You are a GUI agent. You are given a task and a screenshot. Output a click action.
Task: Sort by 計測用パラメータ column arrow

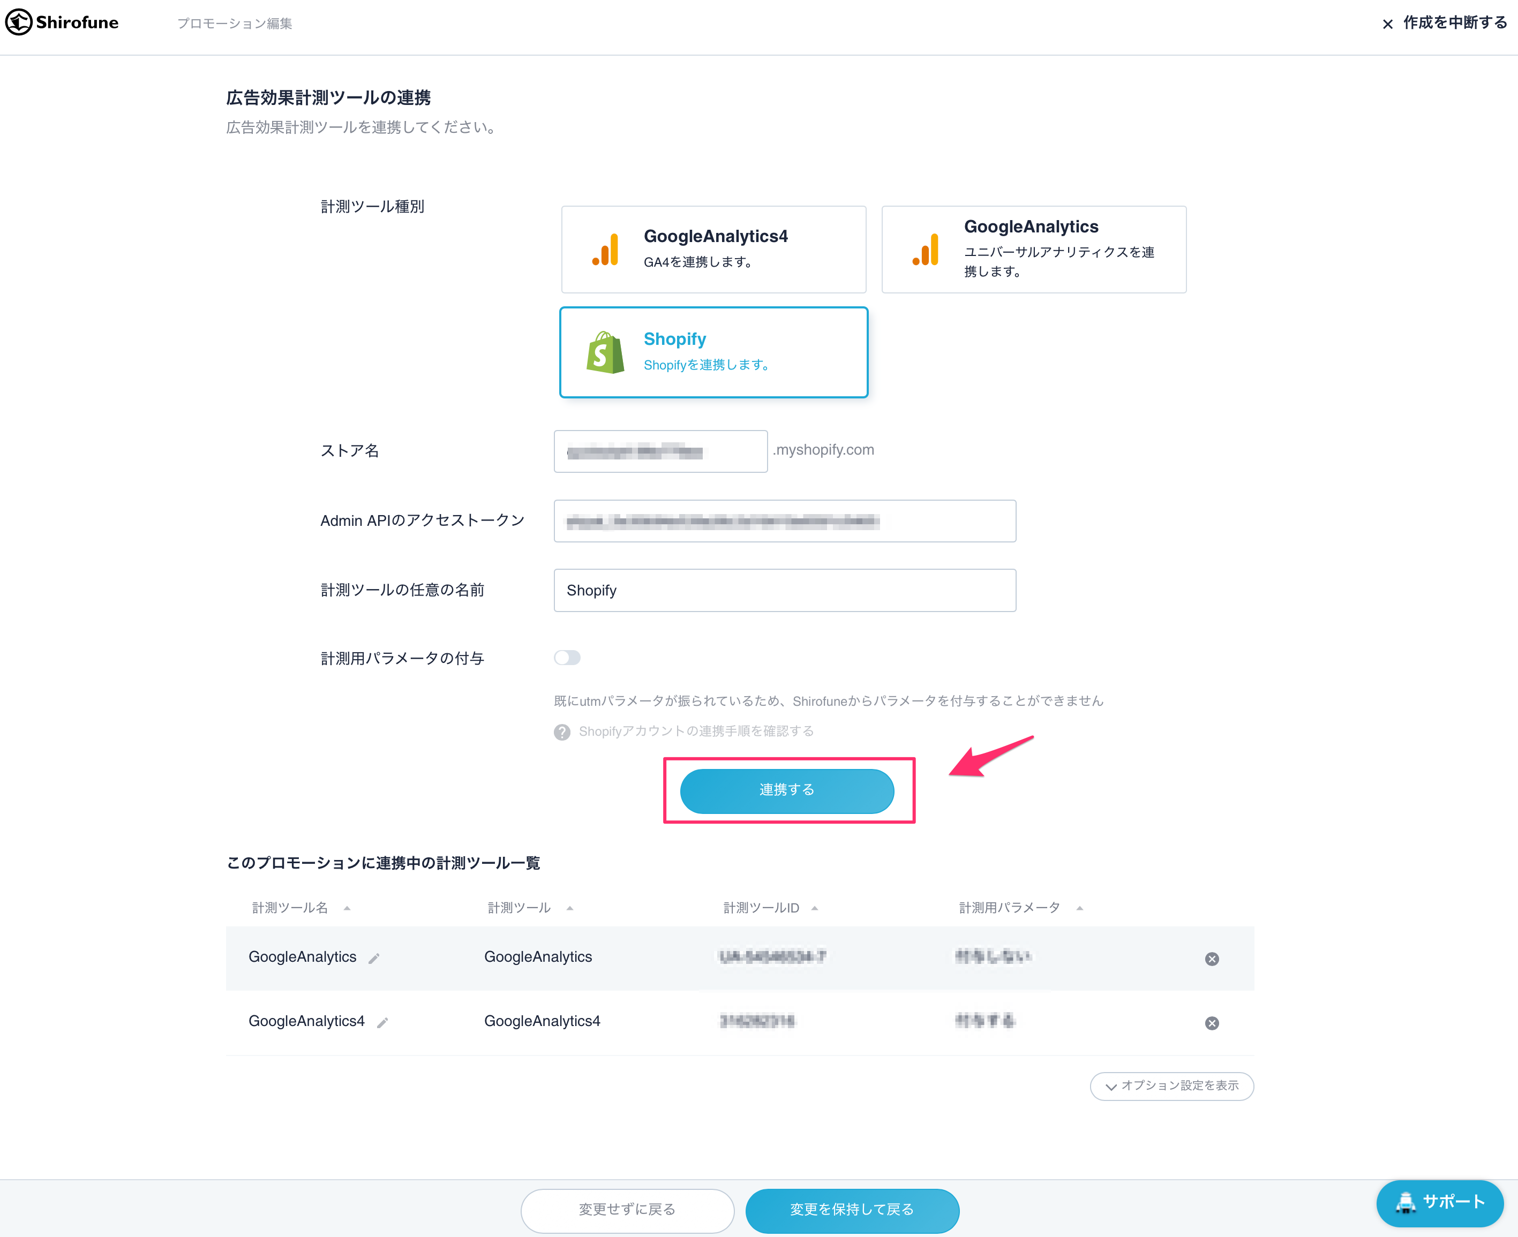click(1080, 908)
